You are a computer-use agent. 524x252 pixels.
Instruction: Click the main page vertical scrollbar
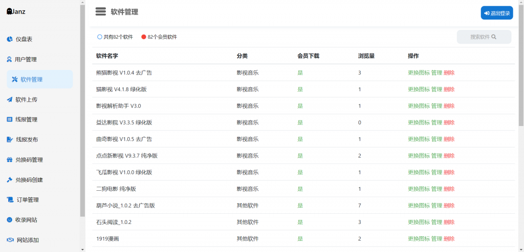coord(521,65)
